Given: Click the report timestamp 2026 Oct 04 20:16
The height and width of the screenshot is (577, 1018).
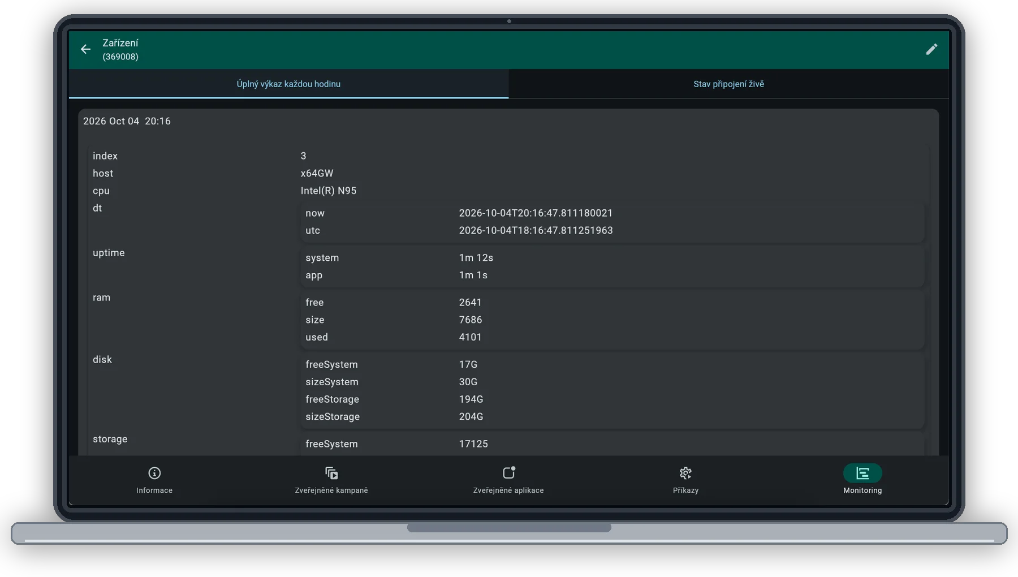Looking at the screenshot, I should pyautogui.click(x=127, y=121).
